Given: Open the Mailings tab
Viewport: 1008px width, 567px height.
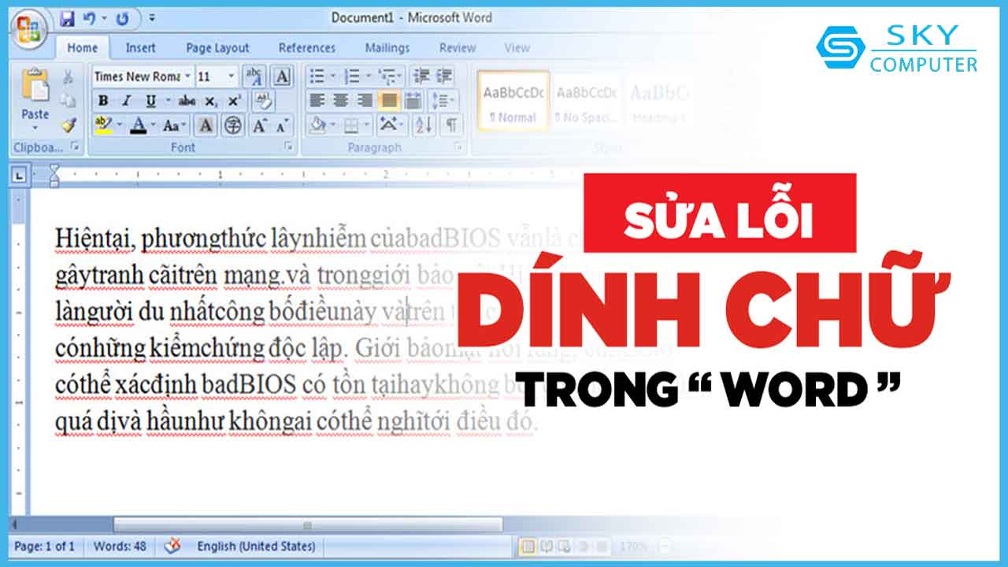Looking at the screenshot, I should (387, 48).
